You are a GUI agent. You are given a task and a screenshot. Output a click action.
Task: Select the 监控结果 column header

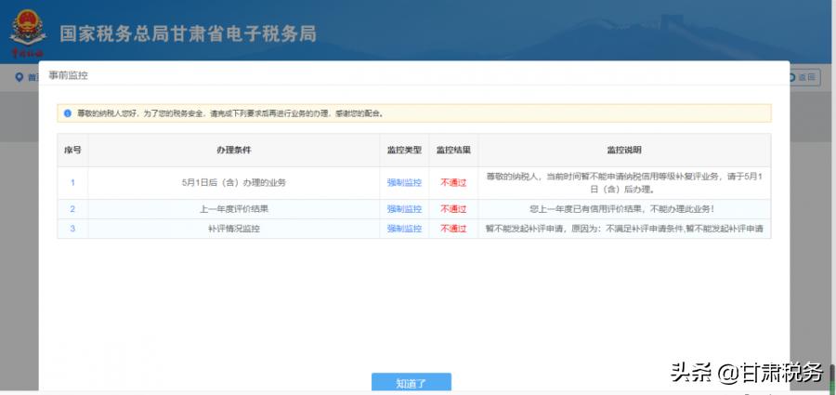pos(453,150)
